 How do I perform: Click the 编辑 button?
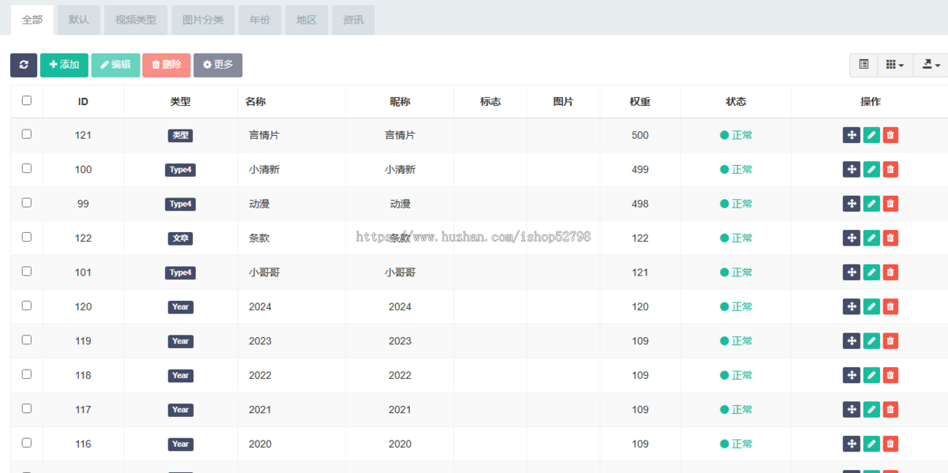[115, 65]
